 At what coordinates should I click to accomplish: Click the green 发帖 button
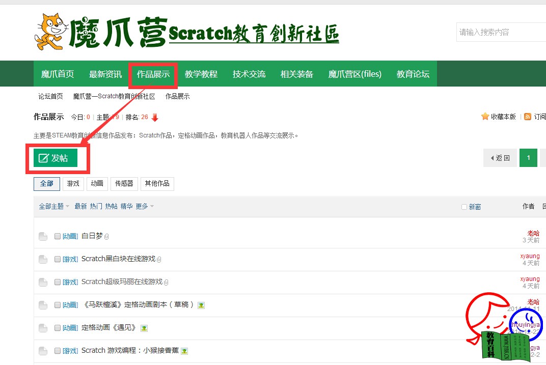pyautogui.click(x=56, y=158)
